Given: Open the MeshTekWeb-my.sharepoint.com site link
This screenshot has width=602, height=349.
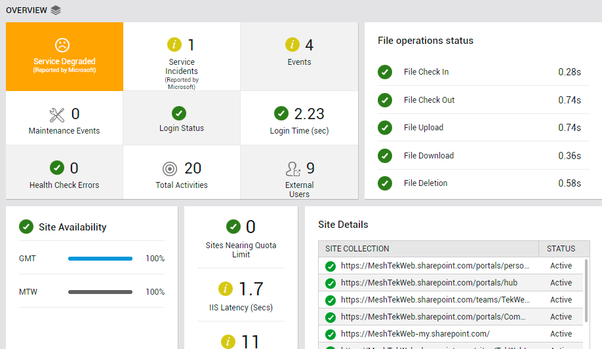Looking at the screenshot, I should coord(415,334).
